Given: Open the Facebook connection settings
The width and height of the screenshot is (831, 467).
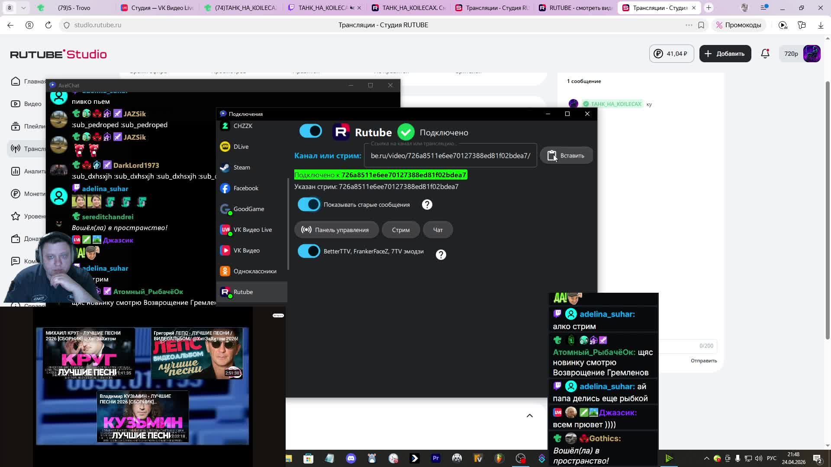Looking at the screenshot, I should [x=245, y=188].
